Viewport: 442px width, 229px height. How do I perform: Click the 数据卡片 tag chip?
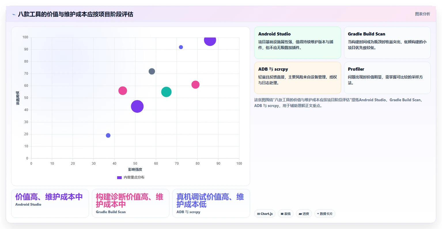click(x=325, y=214)
